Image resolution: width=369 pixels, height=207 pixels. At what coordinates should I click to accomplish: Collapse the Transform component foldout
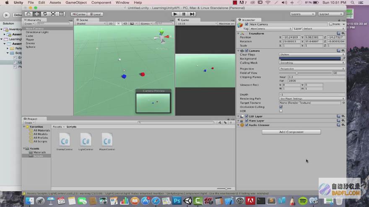pos(239,33)
